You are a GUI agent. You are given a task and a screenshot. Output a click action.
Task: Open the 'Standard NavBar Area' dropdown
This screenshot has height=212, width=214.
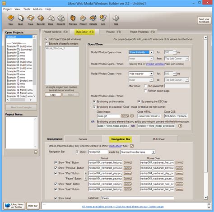(154, 152)
